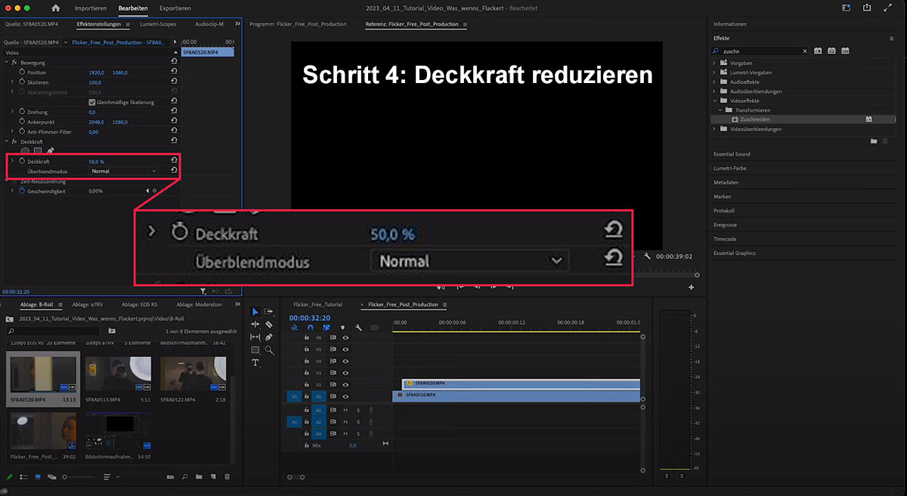
Task: Expand Geschwindigkeit parameter
Action: tap(13, 191)
